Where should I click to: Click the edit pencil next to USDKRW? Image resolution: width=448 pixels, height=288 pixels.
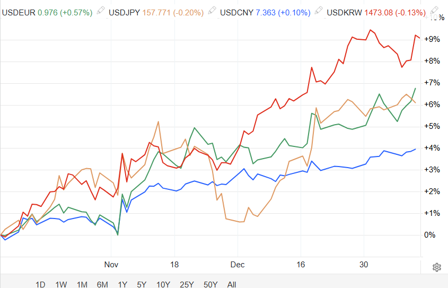click(435, 11)
